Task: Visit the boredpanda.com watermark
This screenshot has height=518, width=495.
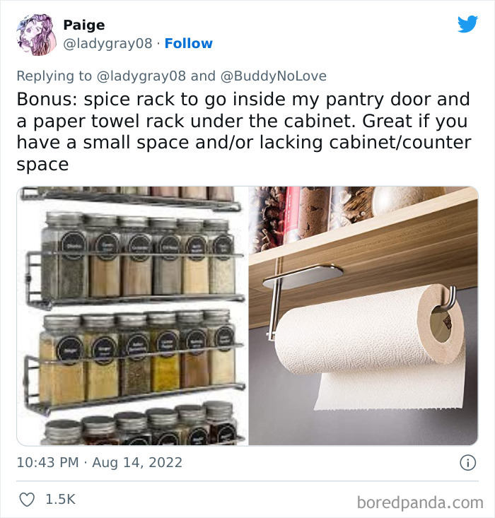Action: (420, 502)
